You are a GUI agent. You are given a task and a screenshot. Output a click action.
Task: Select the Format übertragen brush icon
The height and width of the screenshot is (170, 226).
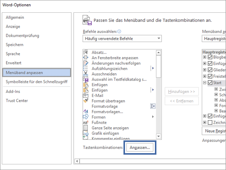click(x=86, y=100)
